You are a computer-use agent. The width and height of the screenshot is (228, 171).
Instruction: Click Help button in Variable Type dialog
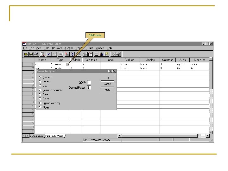click(x=107, y=90)
